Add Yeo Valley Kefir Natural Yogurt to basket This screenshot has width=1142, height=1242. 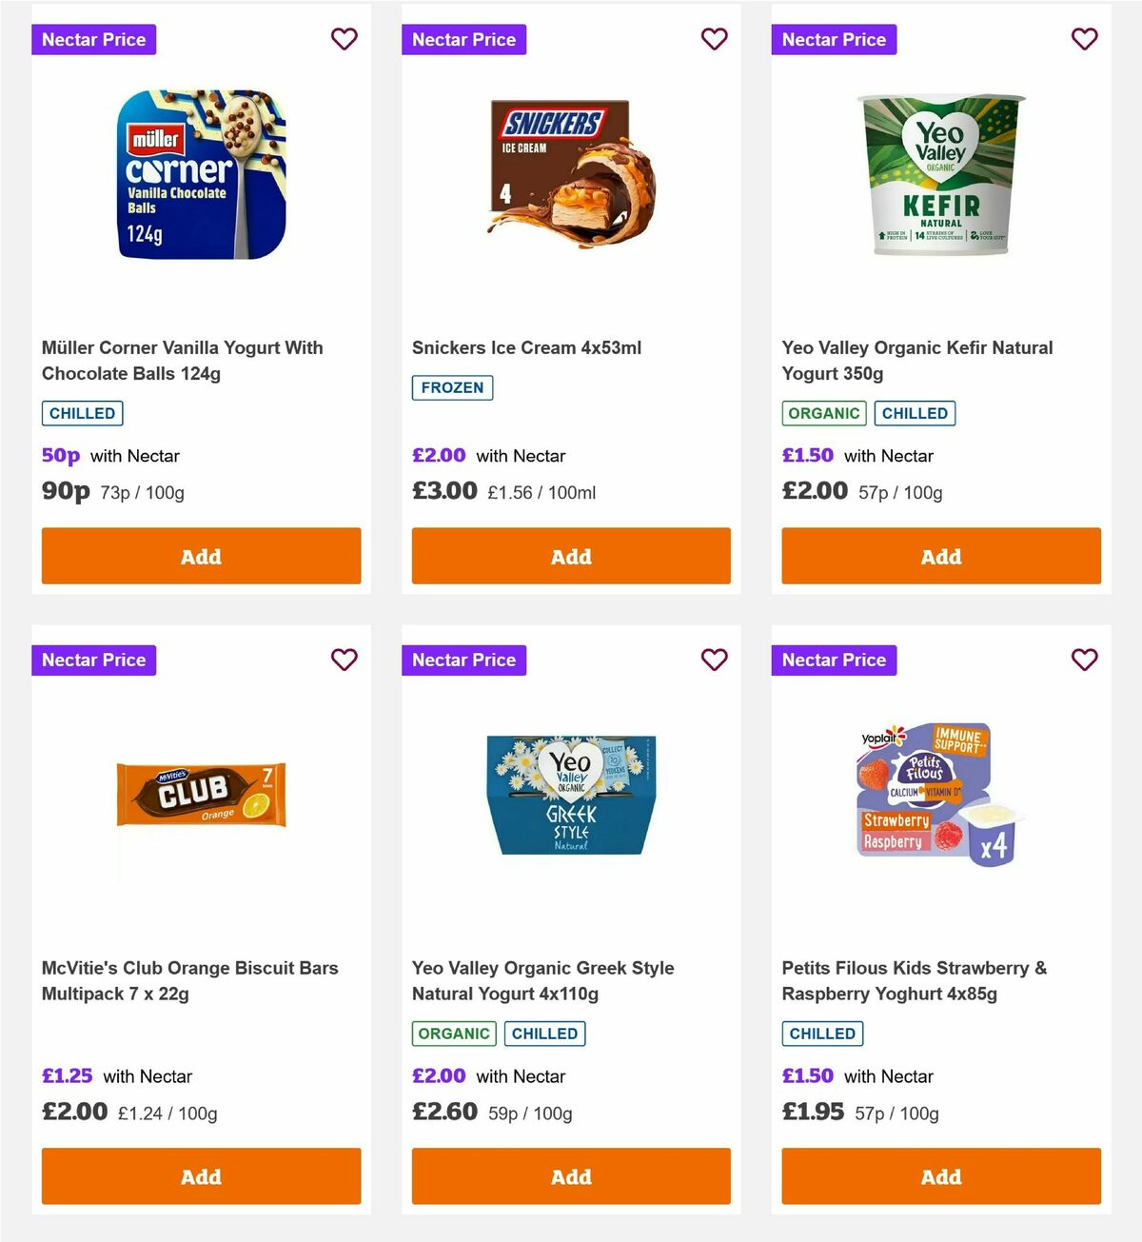point(940,556)
